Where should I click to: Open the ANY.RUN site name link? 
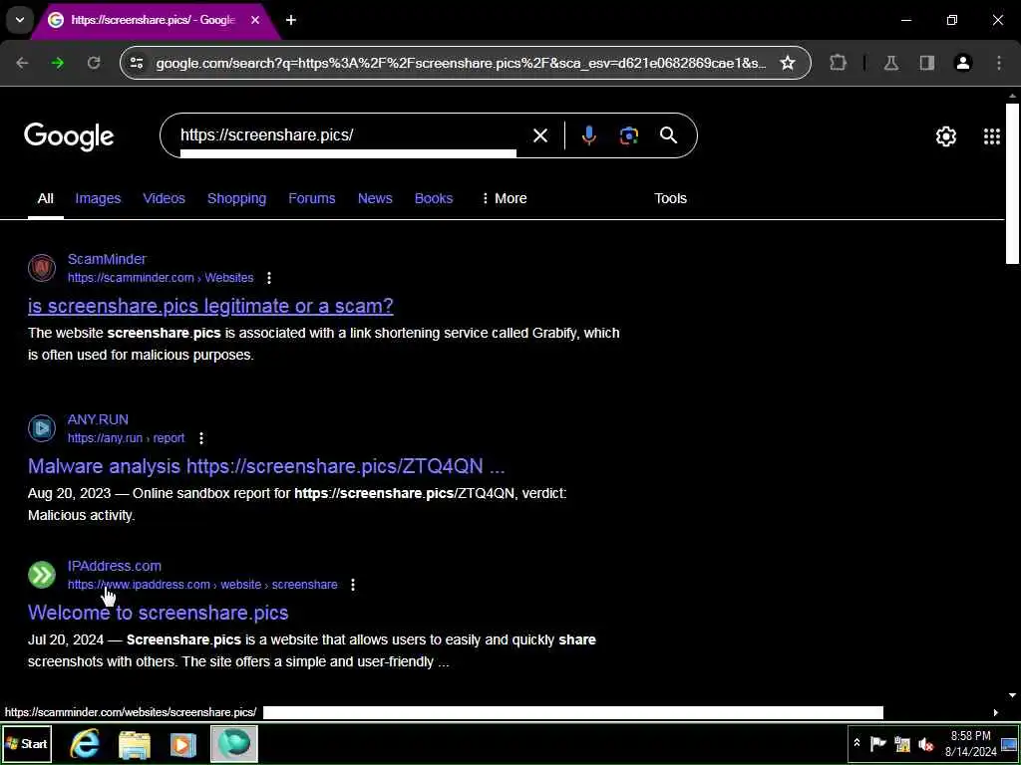tap(98, 419)
